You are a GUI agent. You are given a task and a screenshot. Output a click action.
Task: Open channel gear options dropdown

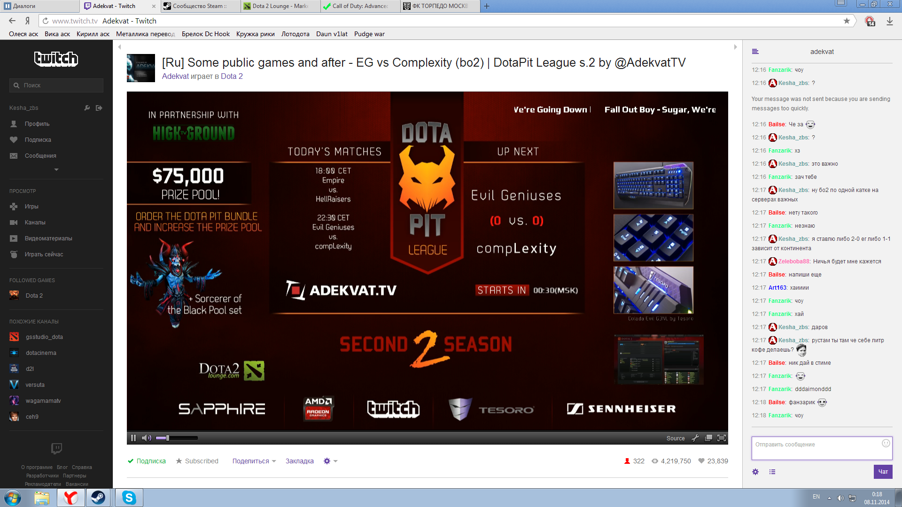[x=330, y=461]
